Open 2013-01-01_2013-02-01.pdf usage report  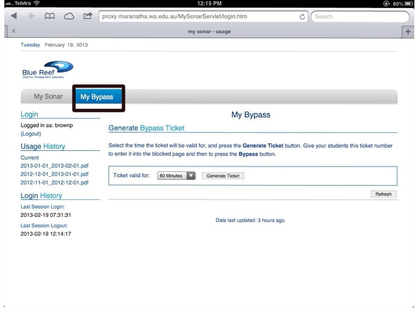pos(54,166)
